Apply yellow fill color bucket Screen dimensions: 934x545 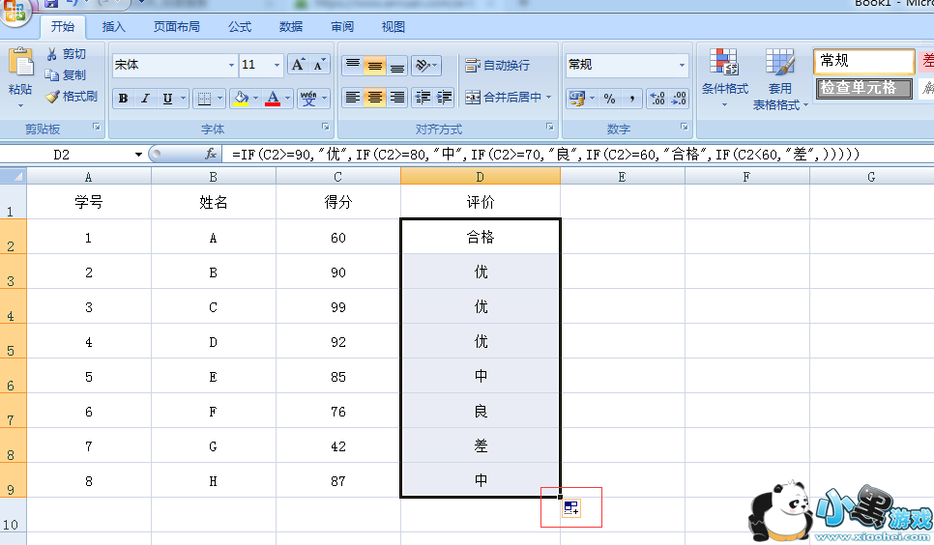[x=241, y=99]
